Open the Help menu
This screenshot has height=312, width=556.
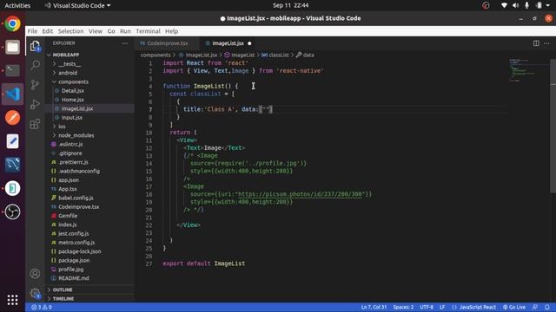[x=172, y=31]
